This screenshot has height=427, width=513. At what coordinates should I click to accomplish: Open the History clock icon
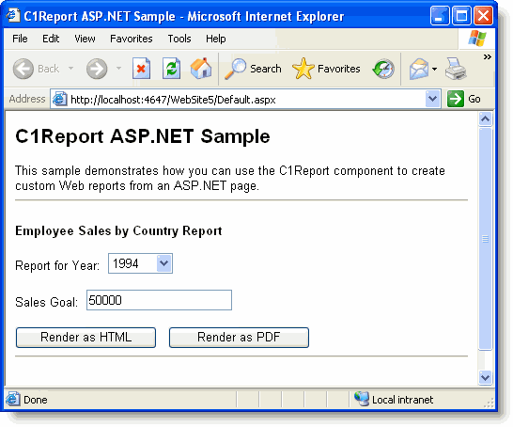pos(383,69)
